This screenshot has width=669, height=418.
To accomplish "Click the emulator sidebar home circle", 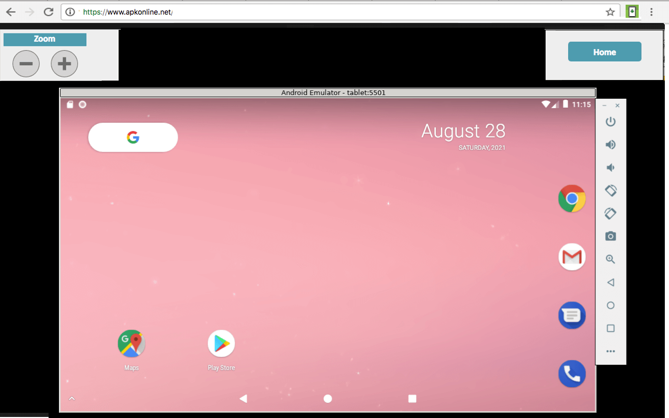I will click(610, 305).
